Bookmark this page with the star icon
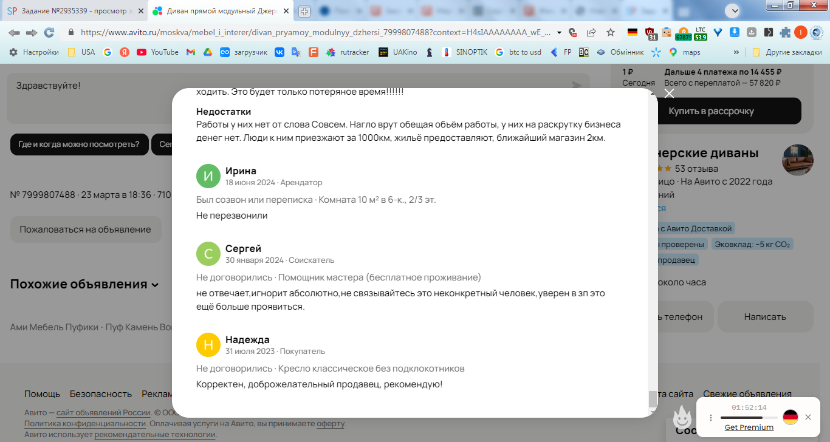The width and height of the screenshot is (830, 442). click(611, 32)
